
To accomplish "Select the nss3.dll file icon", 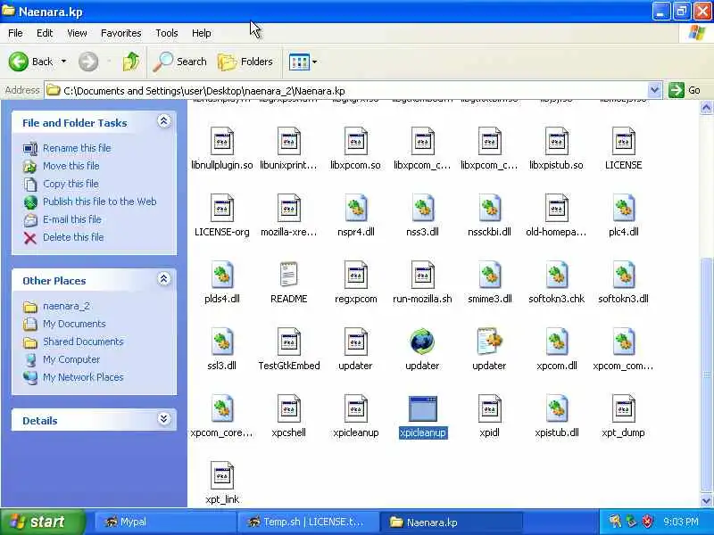I will pos(422,208).
